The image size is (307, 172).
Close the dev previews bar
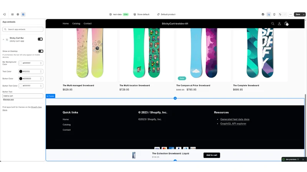[x=303, y=159]
